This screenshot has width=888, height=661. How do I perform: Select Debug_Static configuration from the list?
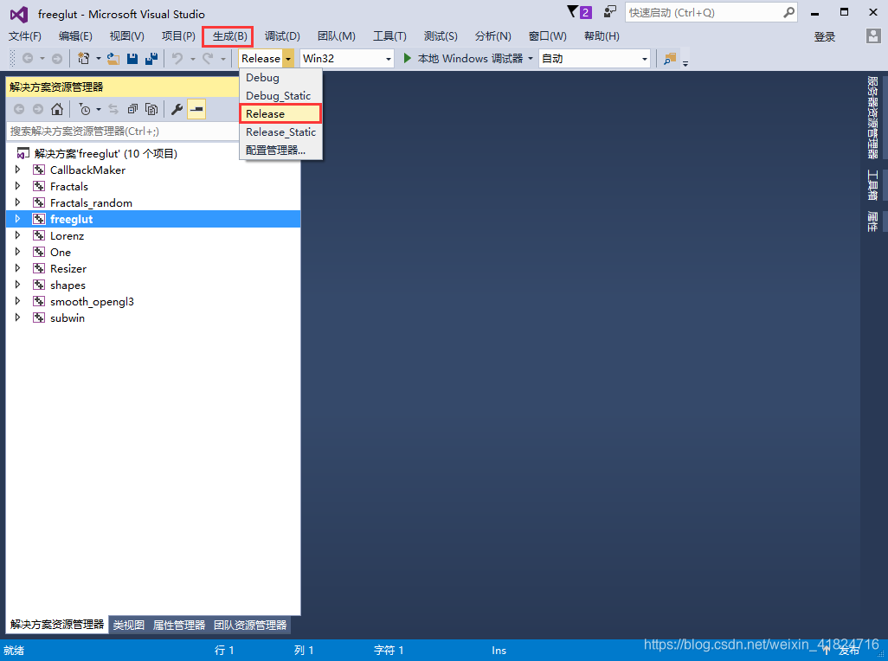281,96
